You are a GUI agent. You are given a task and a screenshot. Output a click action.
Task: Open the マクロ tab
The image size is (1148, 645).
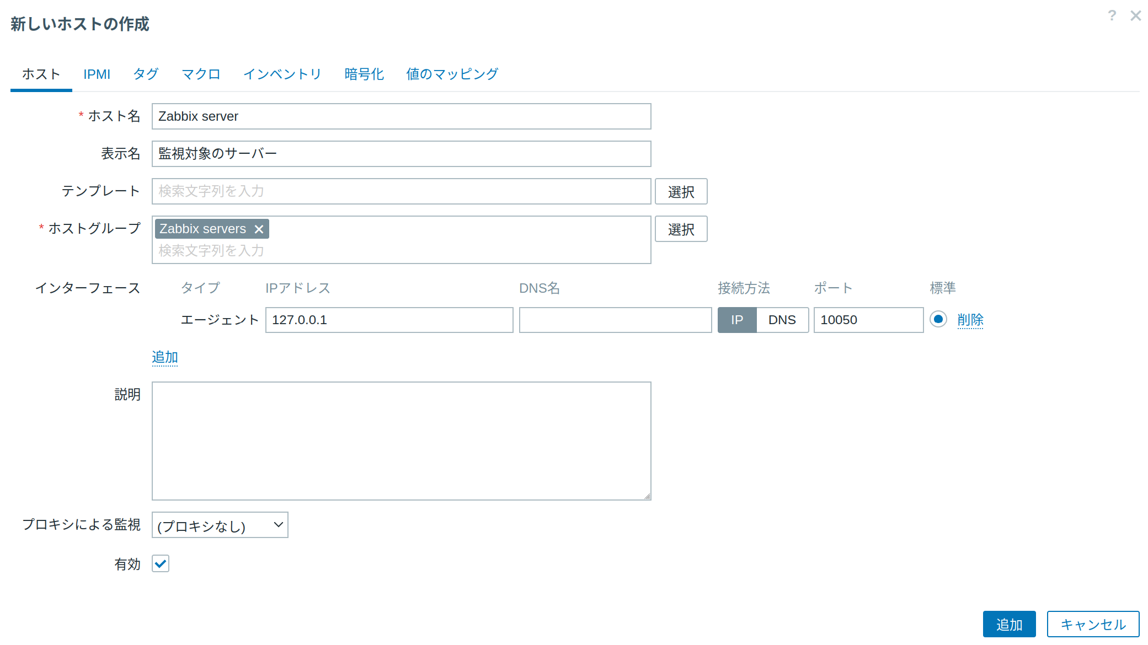tap(201, 74)
